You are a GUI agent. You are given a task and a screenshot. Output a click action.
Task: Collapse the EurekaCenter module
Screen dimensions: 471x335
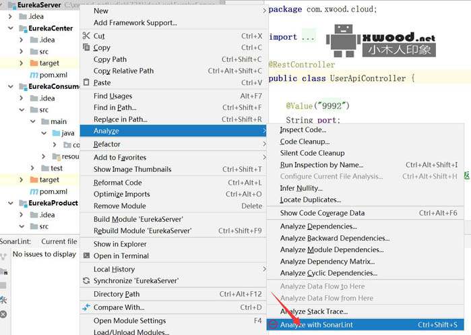click(11, 28)
